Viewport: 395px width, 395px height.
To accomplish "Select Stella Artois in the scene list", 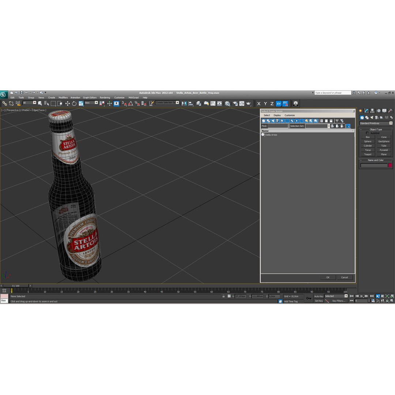I will click(x=271, y=135).
